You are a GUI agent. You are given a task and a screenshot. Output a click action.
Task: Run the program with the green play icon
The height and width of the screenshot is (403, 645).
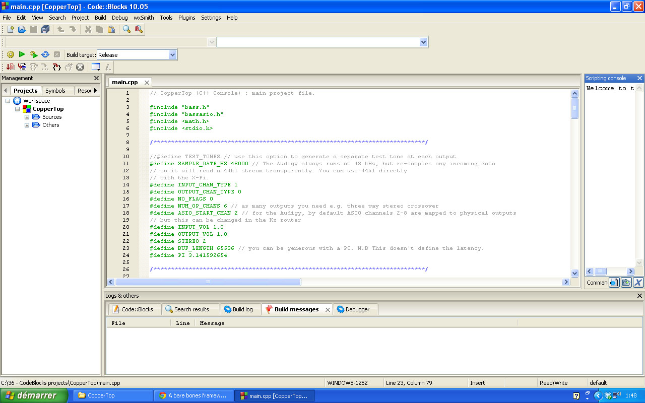click(x=22, y=54)
